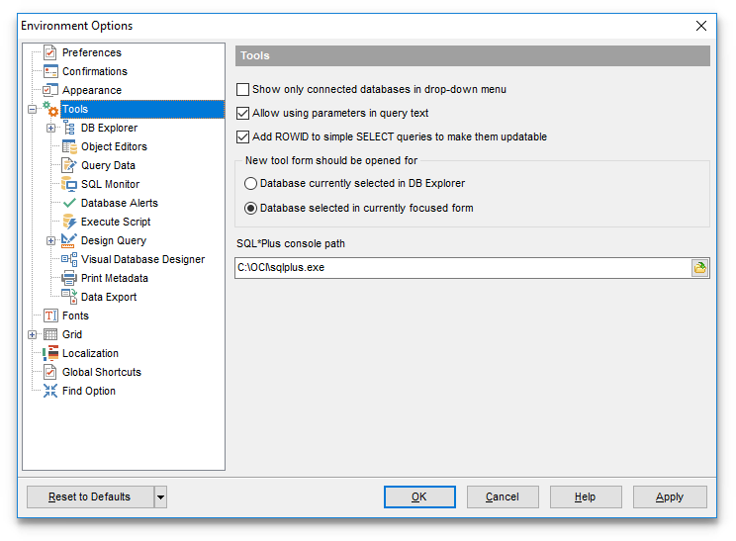Image resolution: width=736 pixels, height=541 pixels.
Task: Click the Data Export icon
Action: click(x=69, y=297)
